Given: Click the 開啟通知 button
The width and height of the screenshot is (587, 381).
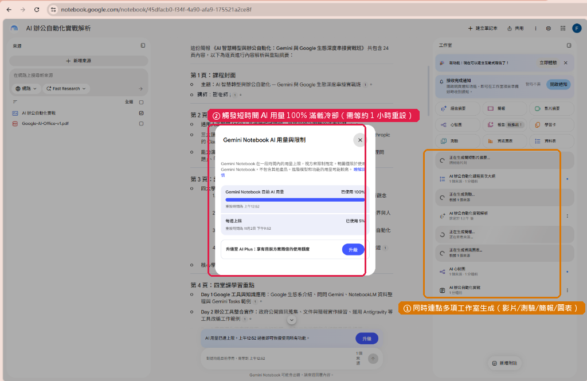Looking at the screenshot, I should click(558, 84).
